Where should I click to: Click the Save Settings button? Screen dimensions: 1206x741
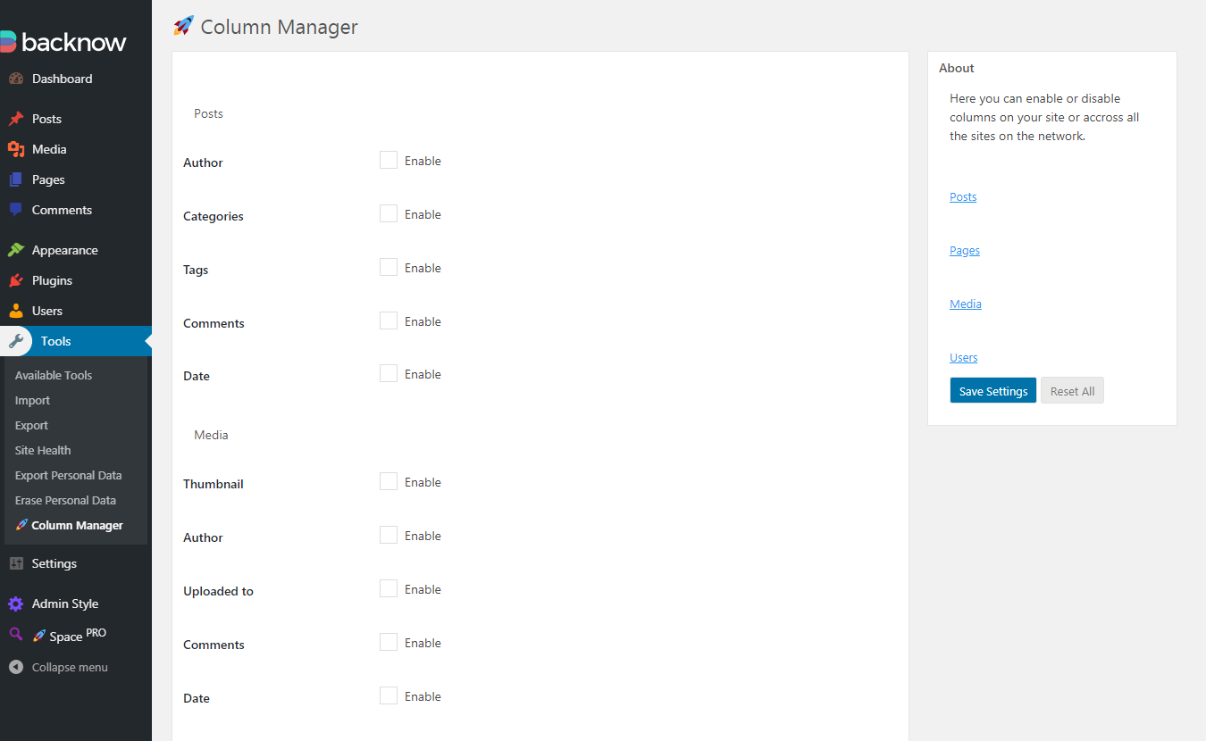993,390
